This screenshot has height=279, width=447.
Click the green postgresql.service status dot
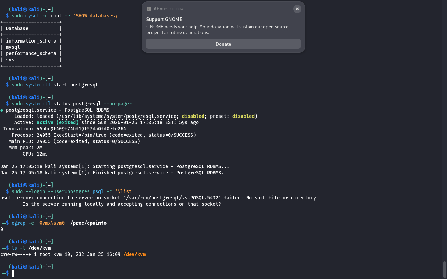coord(2,110)
